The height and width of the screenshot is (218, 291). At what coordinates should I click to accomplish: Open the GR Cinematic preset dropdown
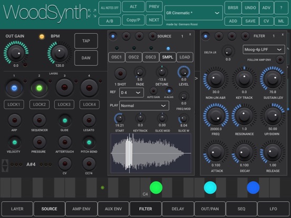(x=193, y=13)
